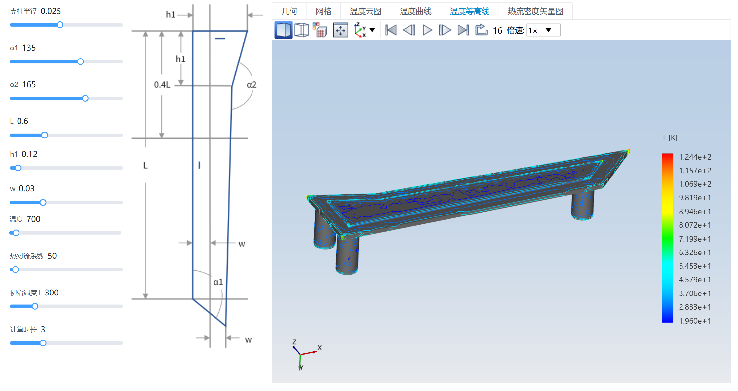Select the wireframe display mode icon

click(301, 30)
